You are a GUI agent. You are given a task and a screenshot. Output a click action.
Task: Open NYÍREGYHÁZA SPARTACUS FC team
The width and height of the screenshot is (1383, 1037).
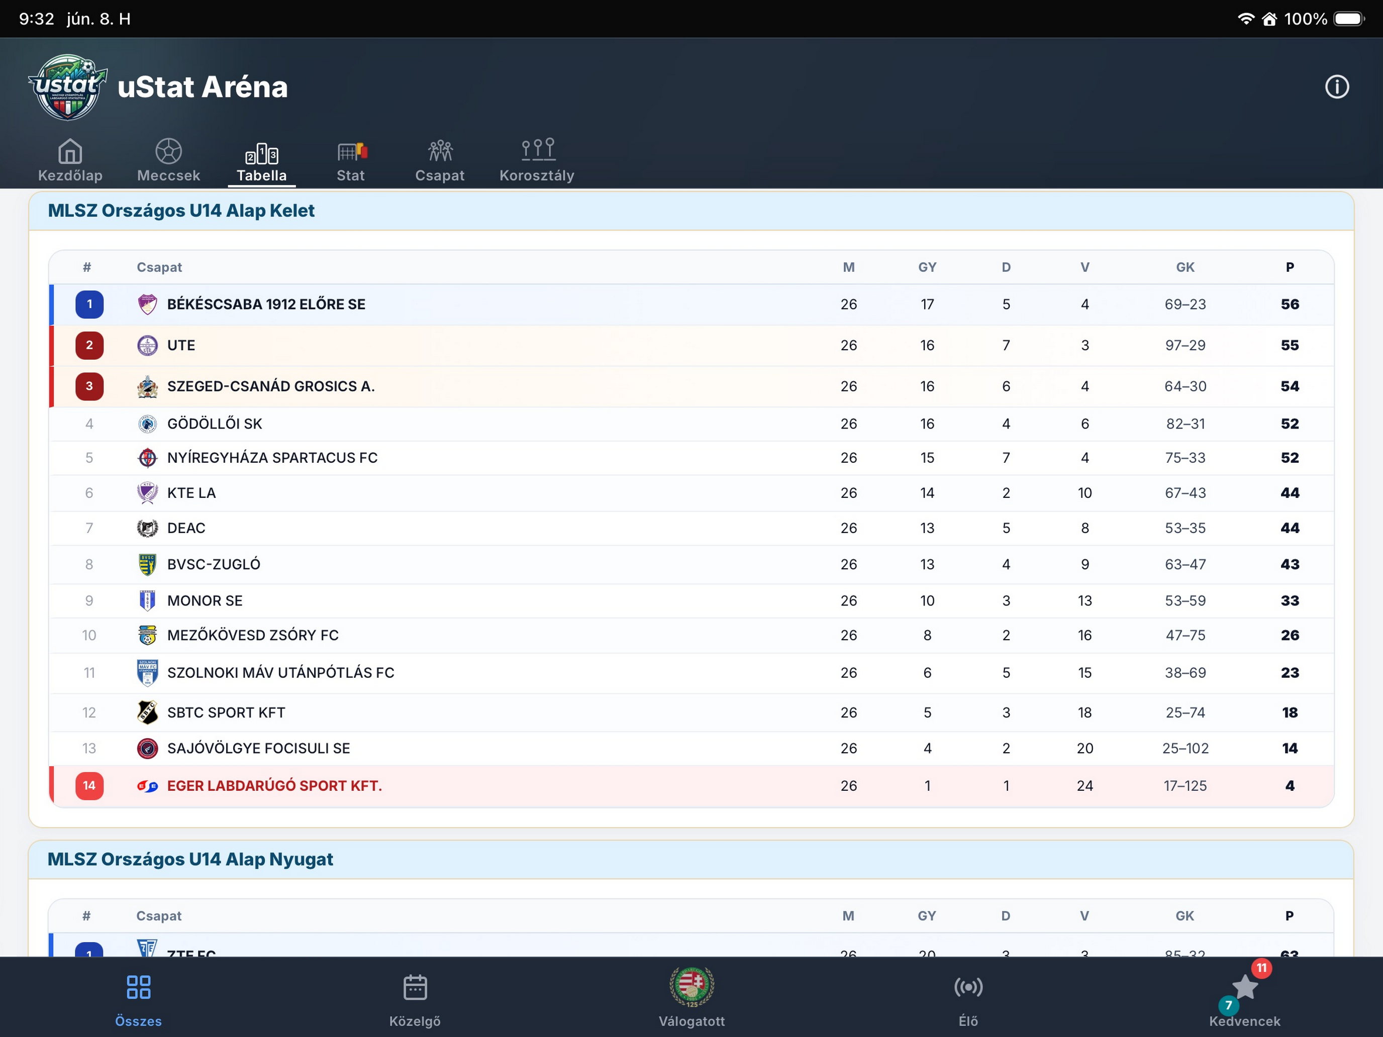point(272,458)
